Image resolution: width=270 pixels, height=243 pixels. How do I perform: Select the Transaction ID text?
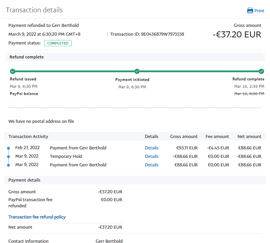click(x=147, y=34)
